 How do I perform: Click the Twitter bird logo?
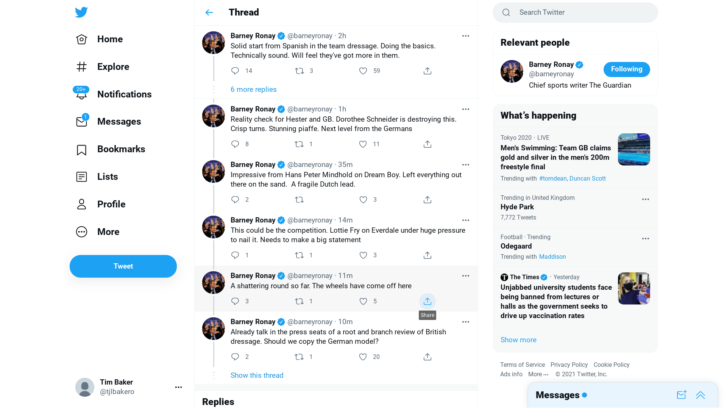81,12
